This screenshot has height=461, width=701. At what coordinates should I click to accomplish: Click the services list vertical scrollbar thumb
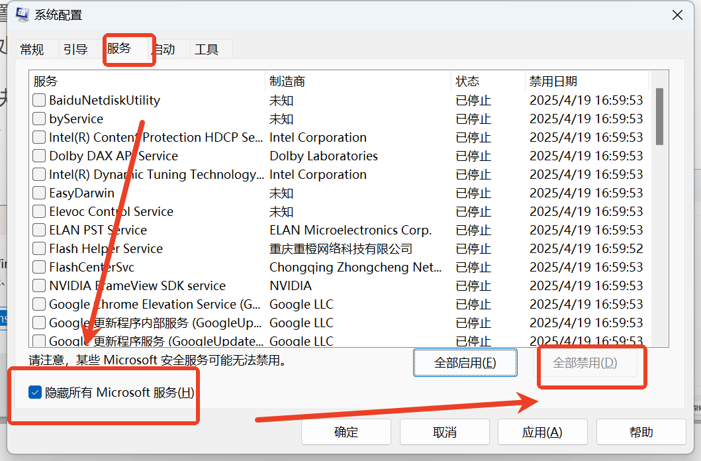659,117
